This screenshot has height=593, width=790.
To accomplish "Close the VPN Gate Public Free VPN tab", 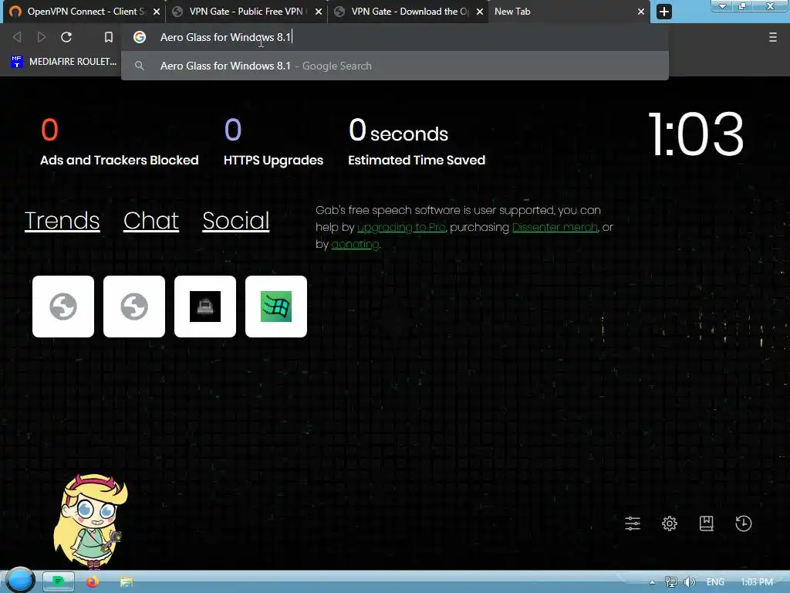I will pos(319,11).
